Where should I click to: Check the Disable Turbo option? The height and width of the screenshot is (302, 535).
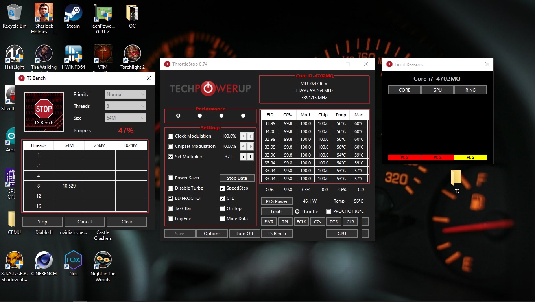(x=171, y=188)
